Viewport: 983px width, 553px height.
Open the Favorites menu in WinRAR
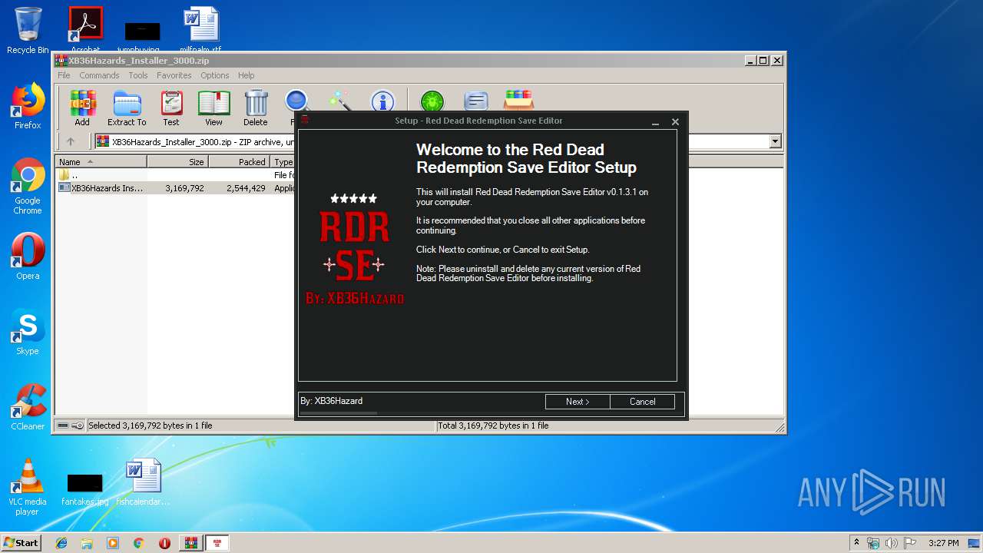174,75
